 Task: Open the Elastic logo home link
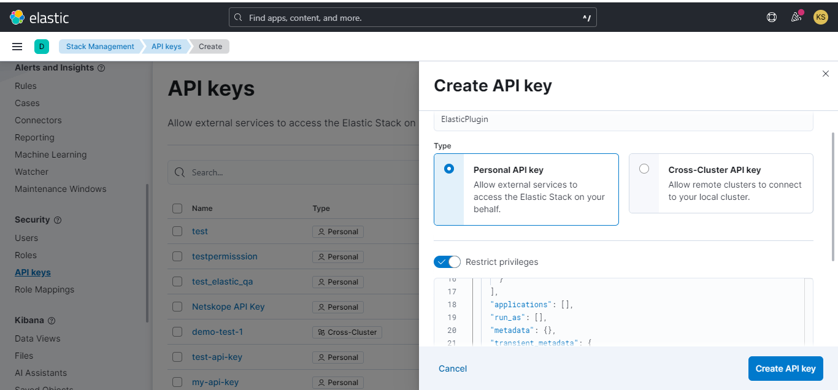(39, 17)
